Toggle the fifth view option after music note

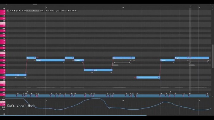pyautogui.click(x=36, y=11)
